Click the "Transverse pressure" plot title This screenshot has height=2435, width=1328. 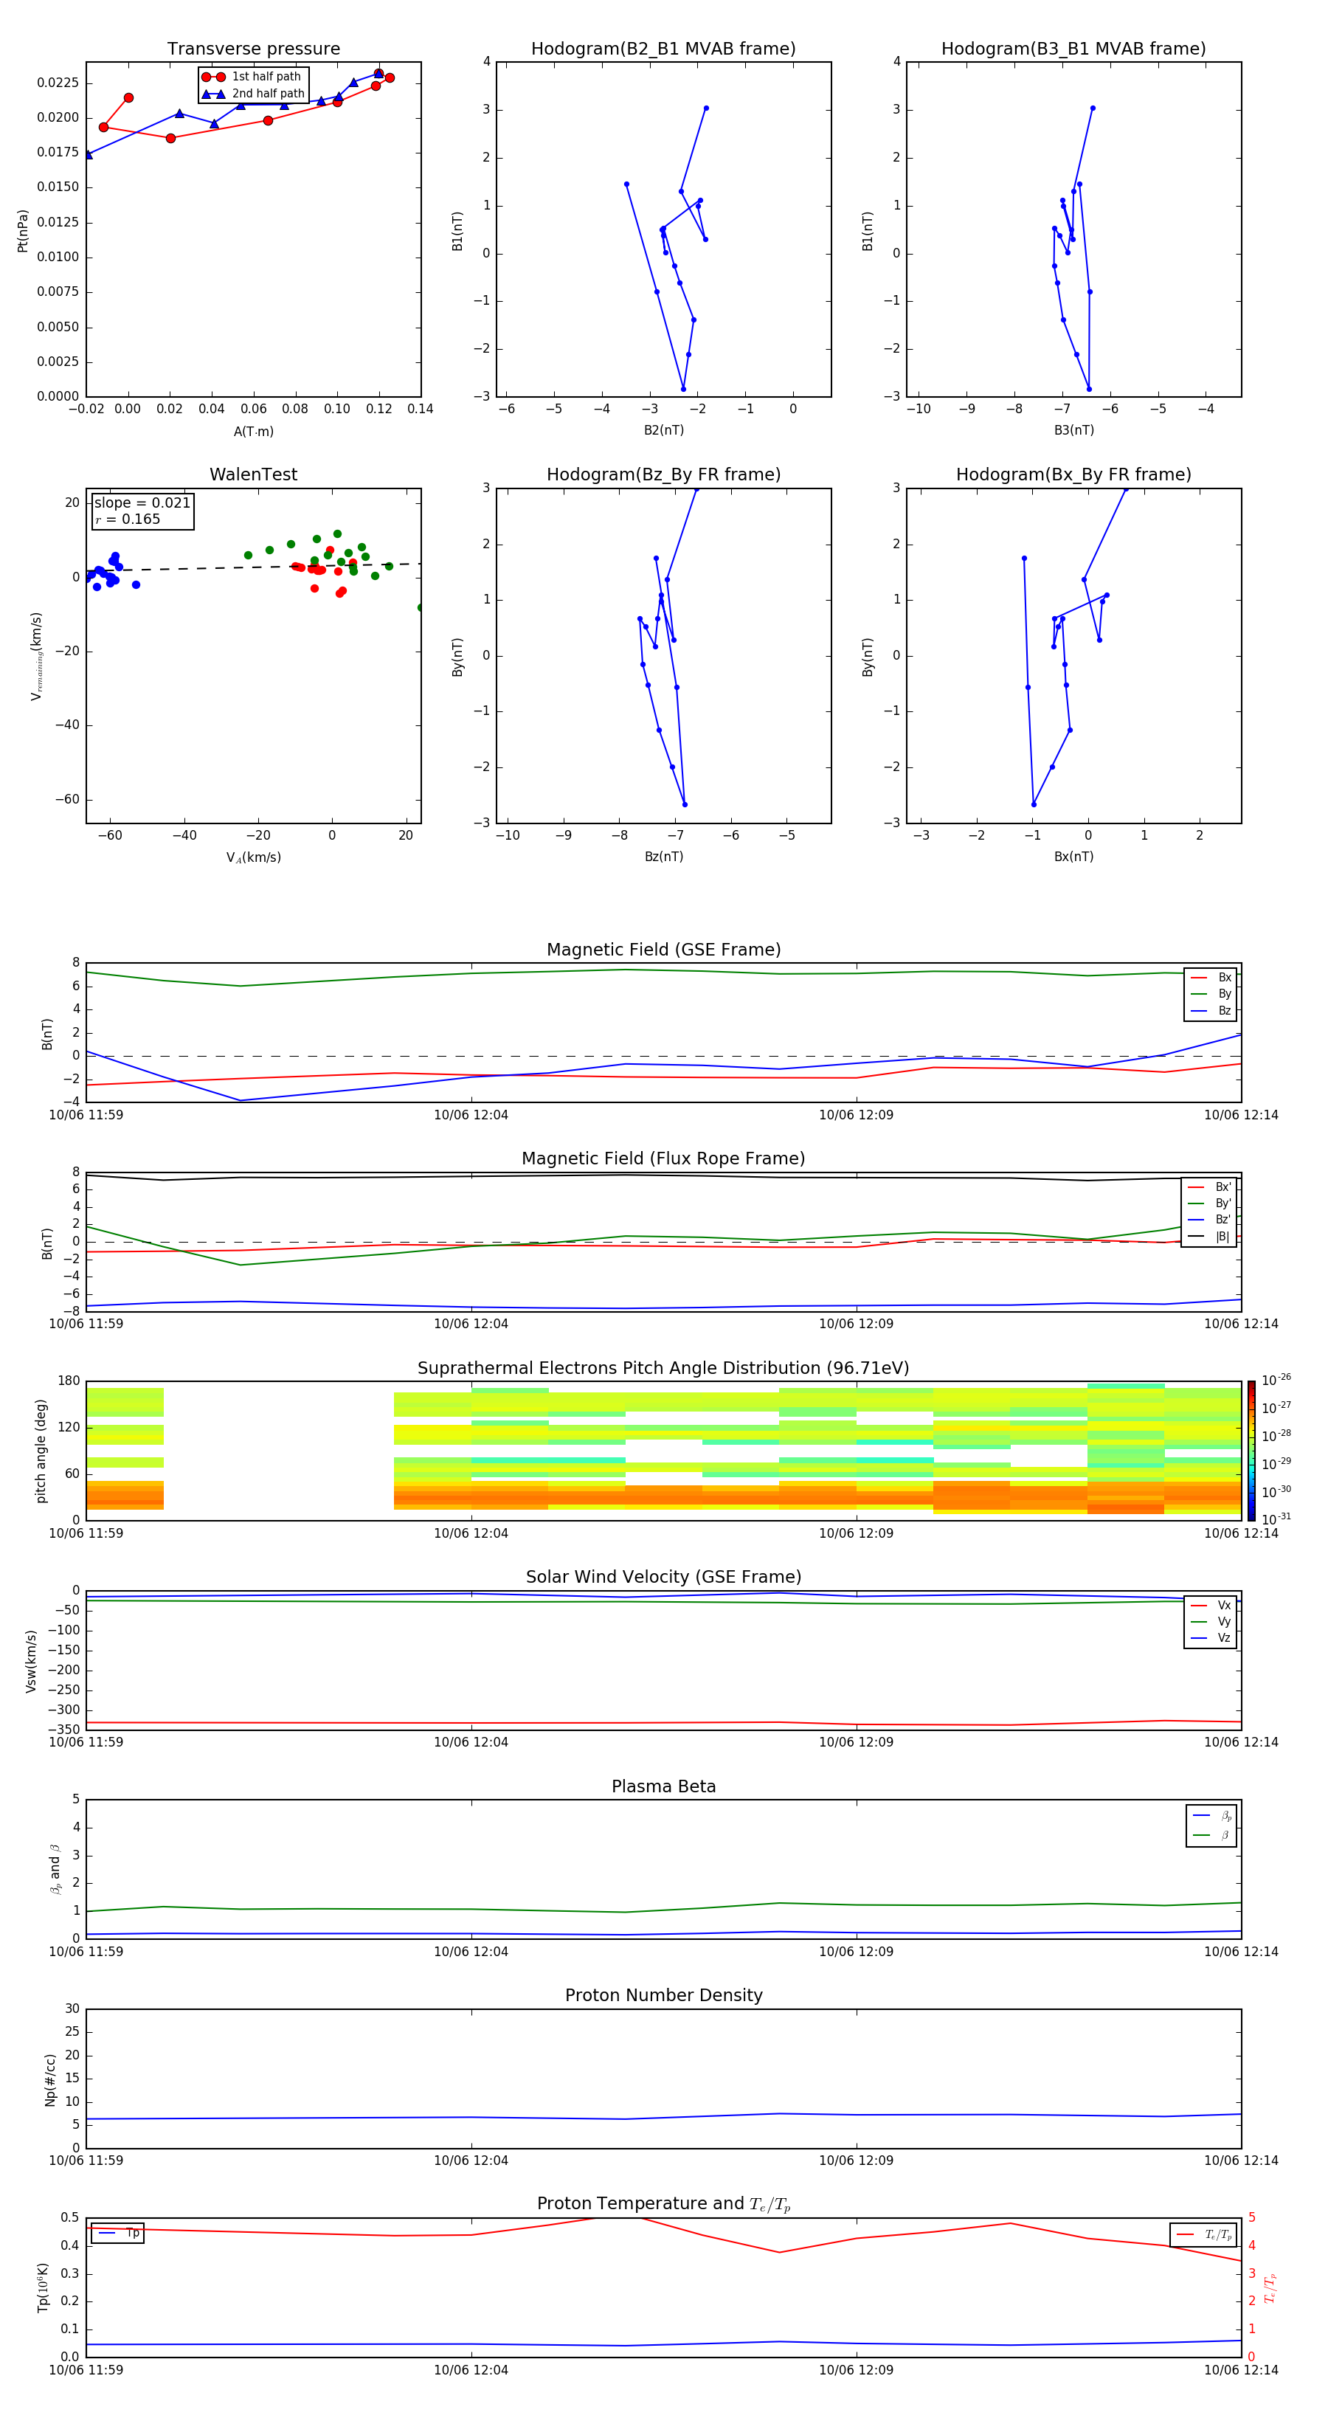click(253, 49)
